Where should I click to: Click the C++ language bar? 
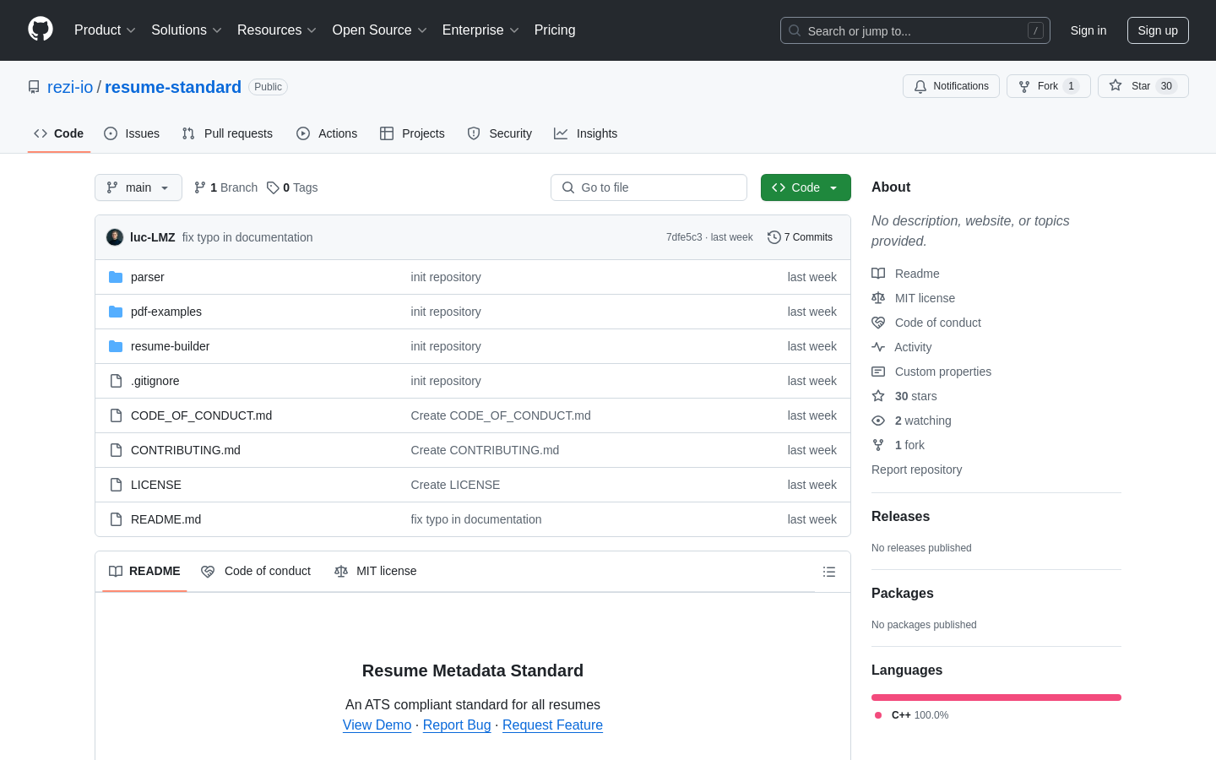(996, 698)
